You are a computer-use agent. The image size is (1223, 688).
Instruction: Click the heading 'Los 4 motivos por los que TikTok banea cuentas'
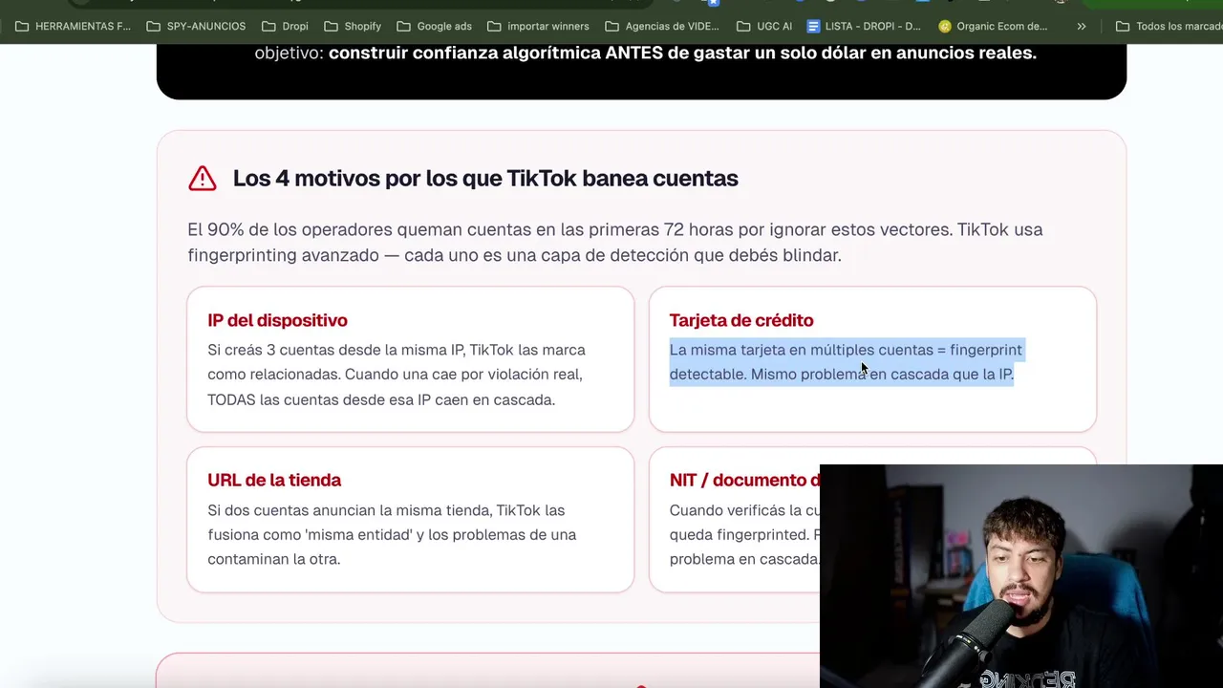coord(485,179)
